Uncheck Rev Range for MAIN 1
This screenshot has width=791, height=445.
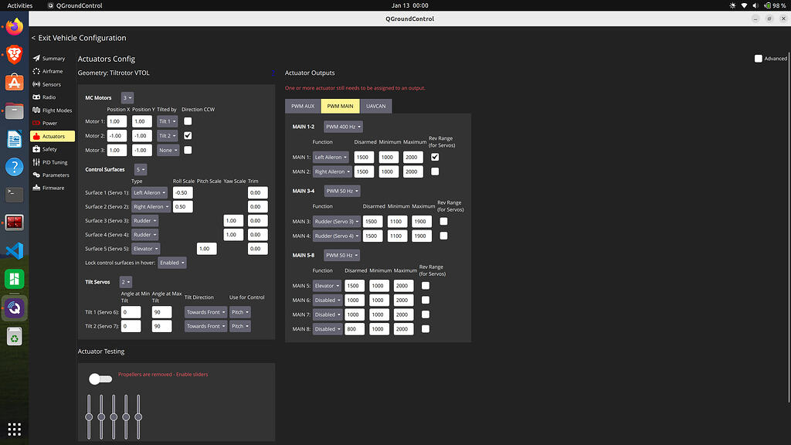[x=435, y=157]
